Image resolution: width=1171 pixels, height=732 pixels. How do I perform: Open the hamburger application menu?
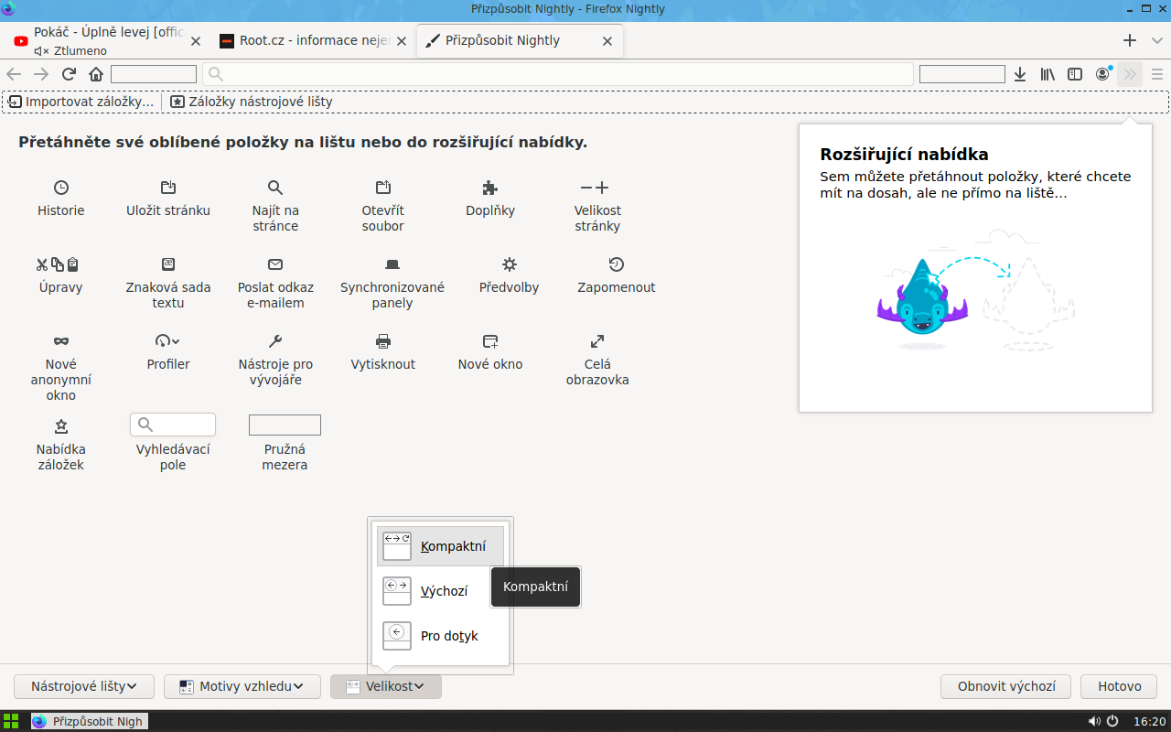coord(1157,74)
